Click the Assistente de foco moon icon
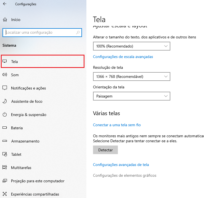Viewport: 204px width, 198px height. click(x=4, y=101)
